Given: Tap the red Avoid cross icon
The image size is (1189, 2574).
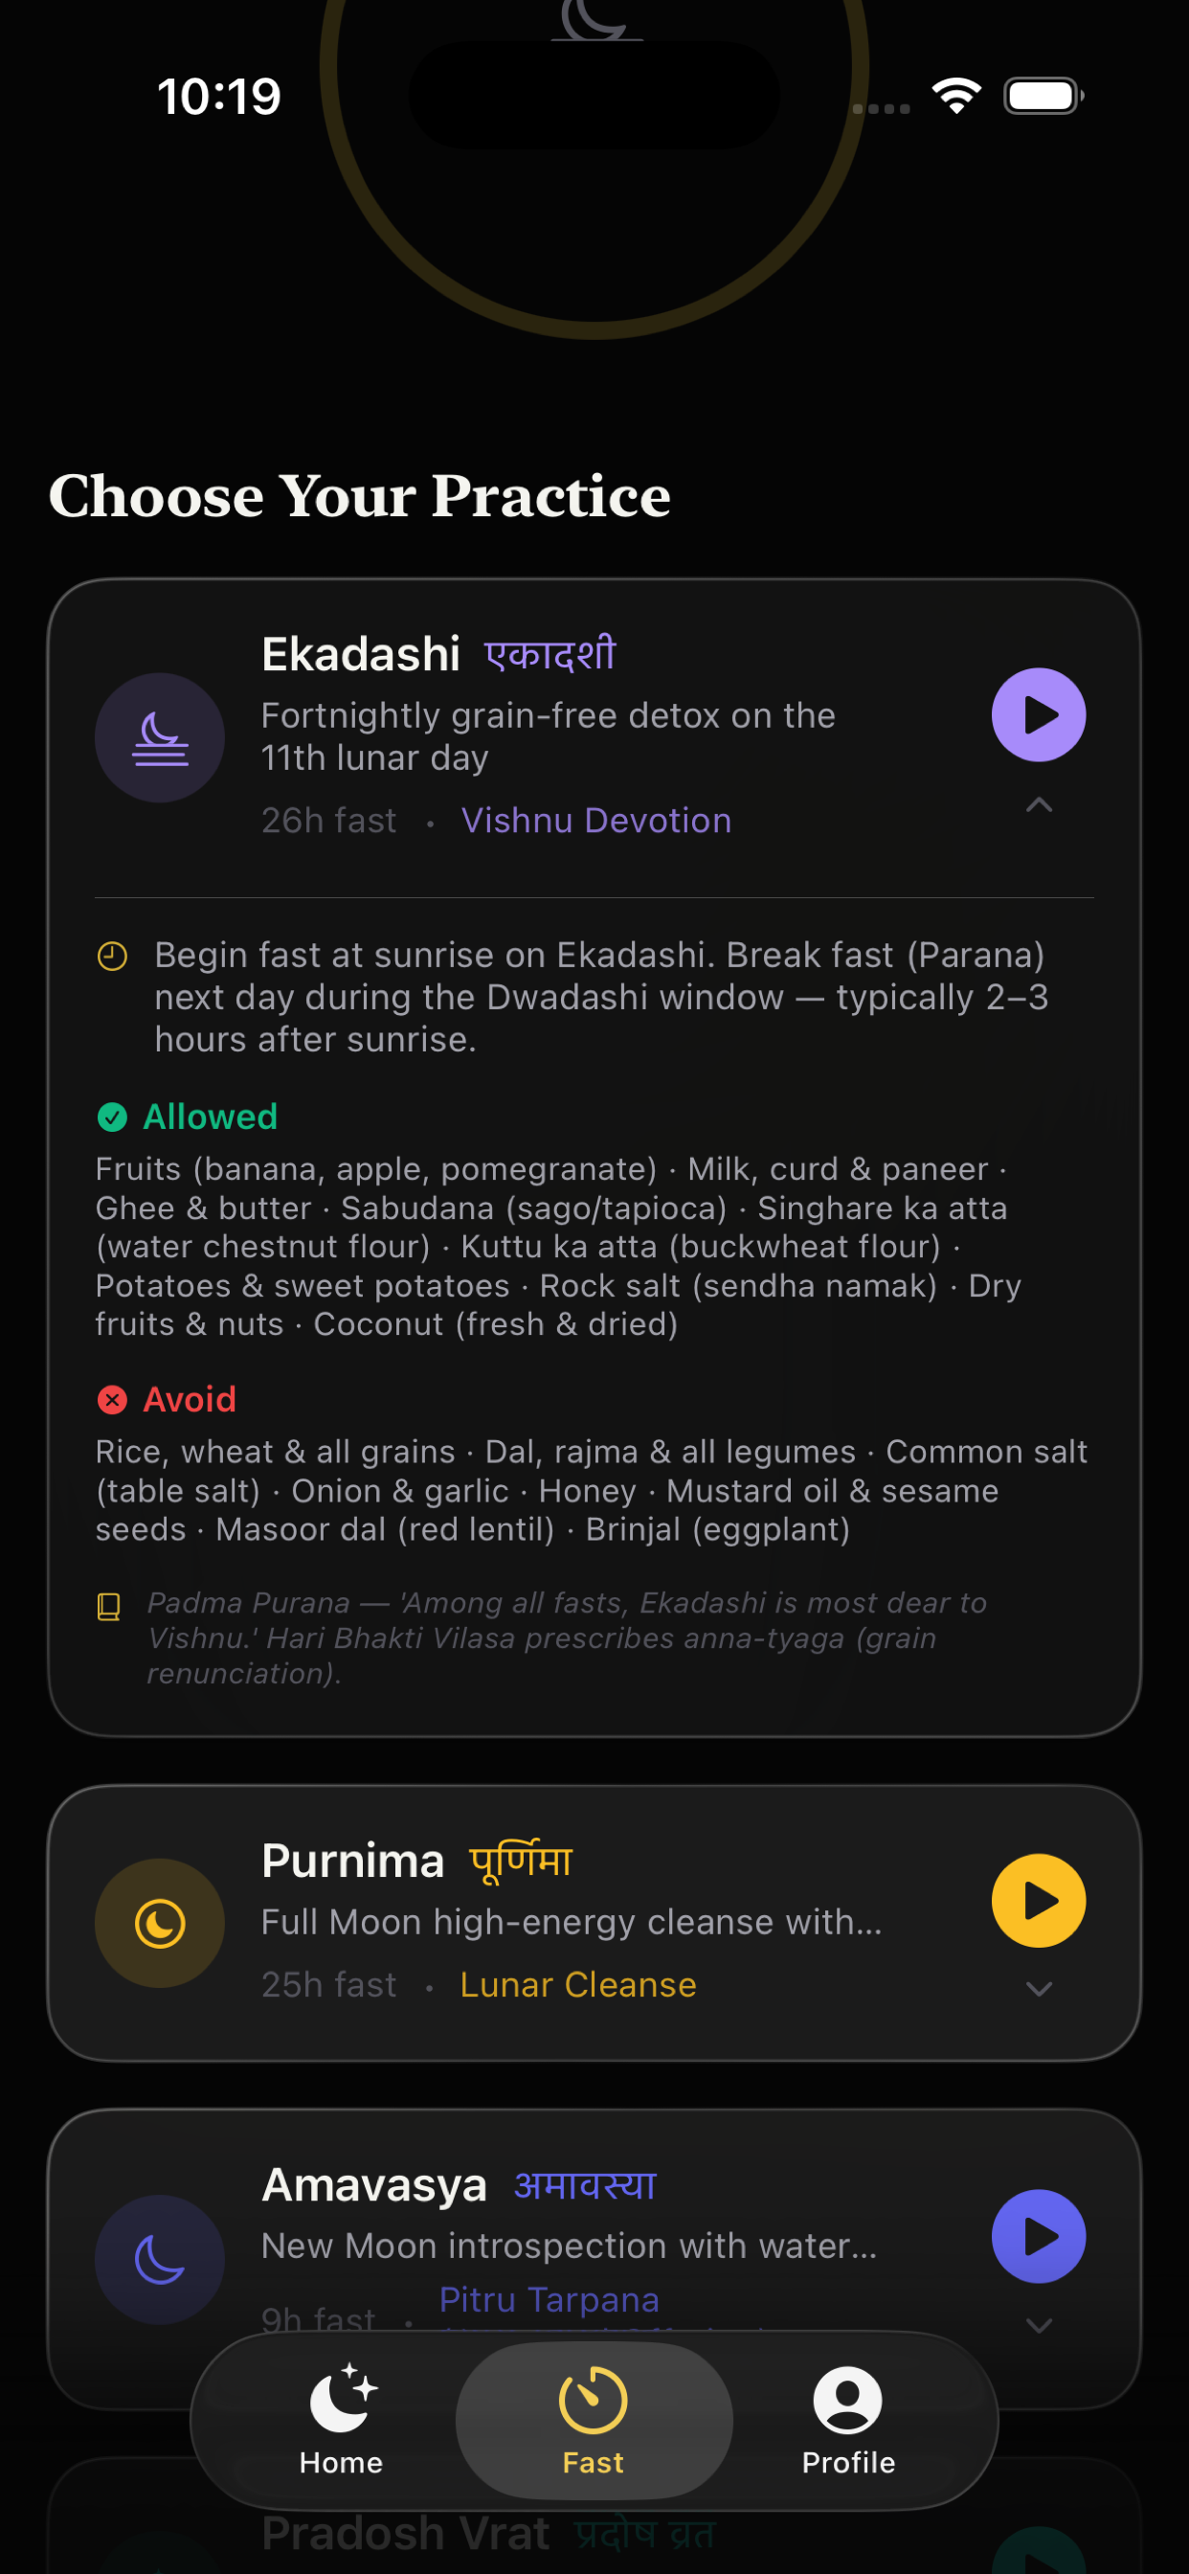Looking at the screenshot, I should [x=112, y=1400].
